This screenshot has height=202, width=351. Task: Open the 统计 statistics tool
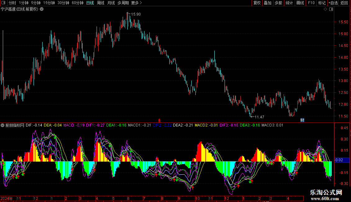[x=289, y=3]
